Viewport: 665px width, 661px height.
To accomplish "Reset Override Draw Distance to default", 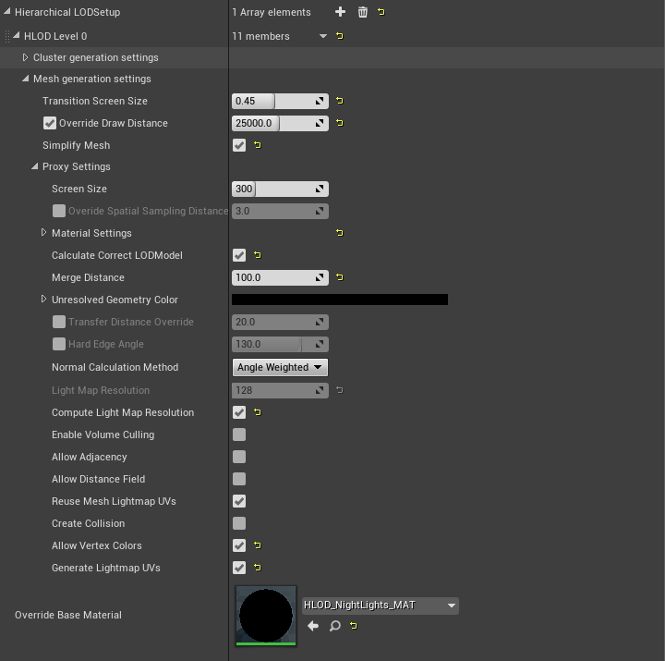I will (x=340, y=123).
